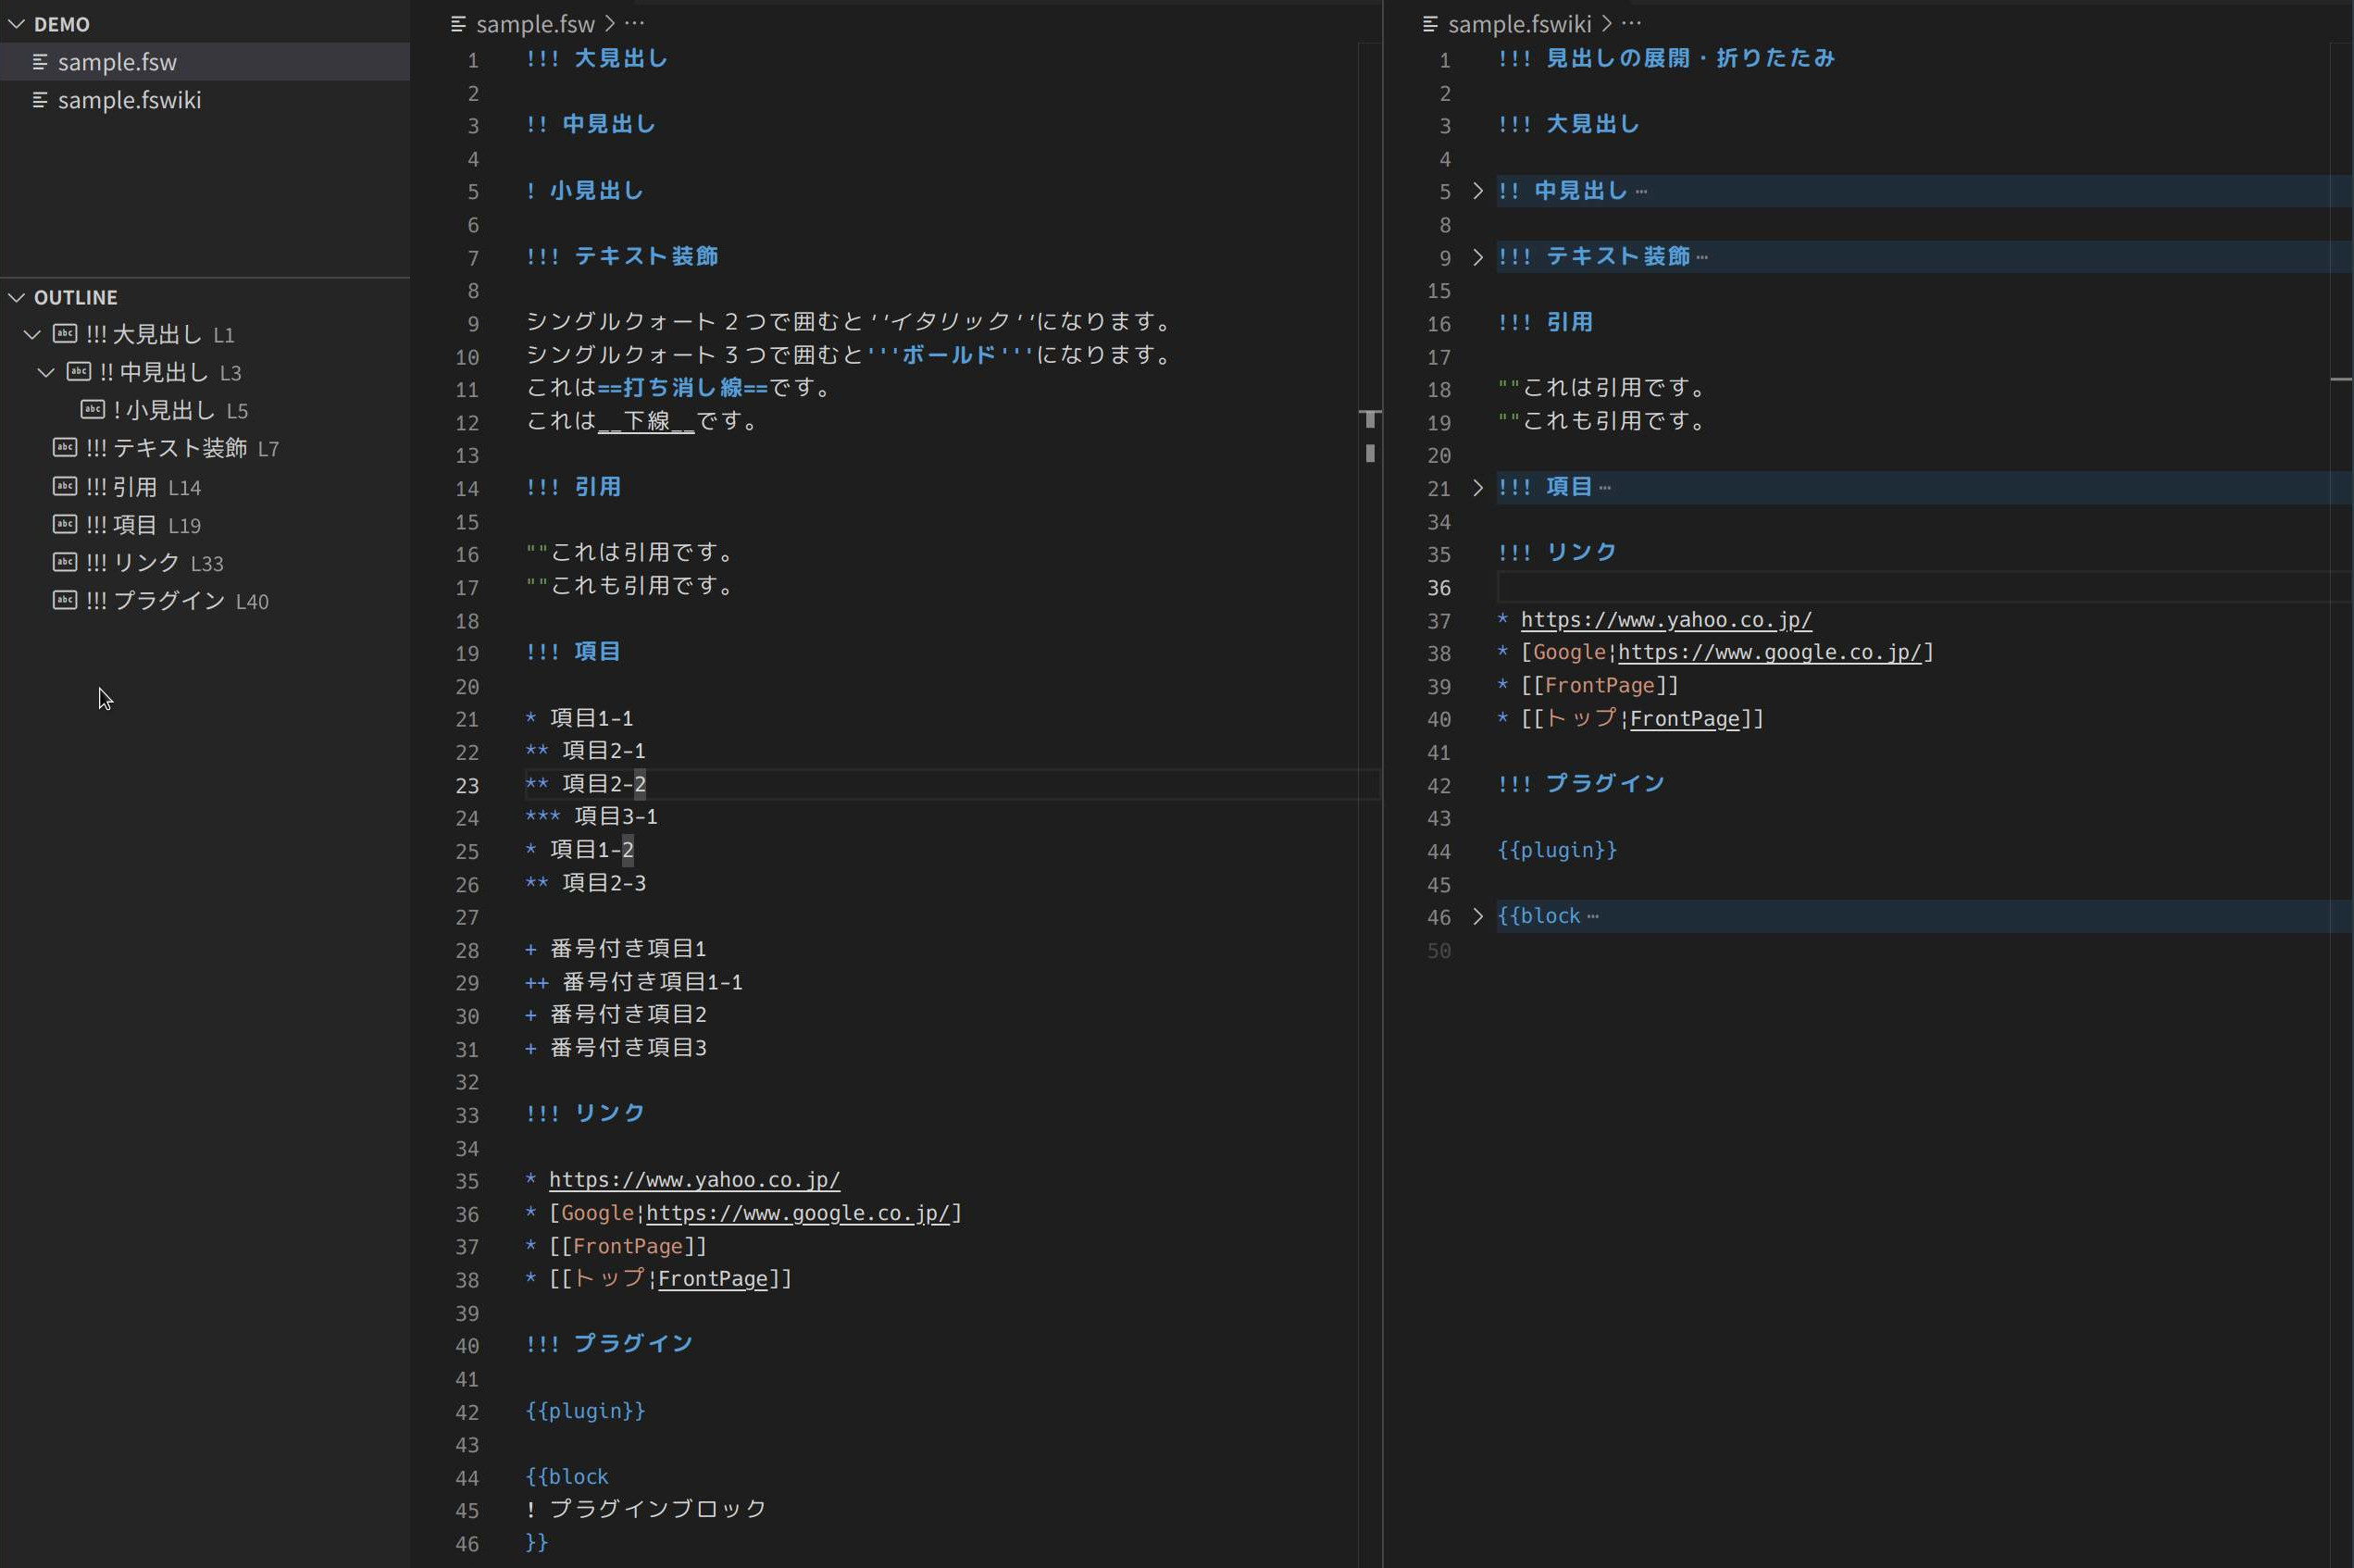Click symbol icon of 小見出し outline entry
Image resolution: width=2354 pixels, height=1568 pixels.
pyautogui.click(x=93, y=410)
